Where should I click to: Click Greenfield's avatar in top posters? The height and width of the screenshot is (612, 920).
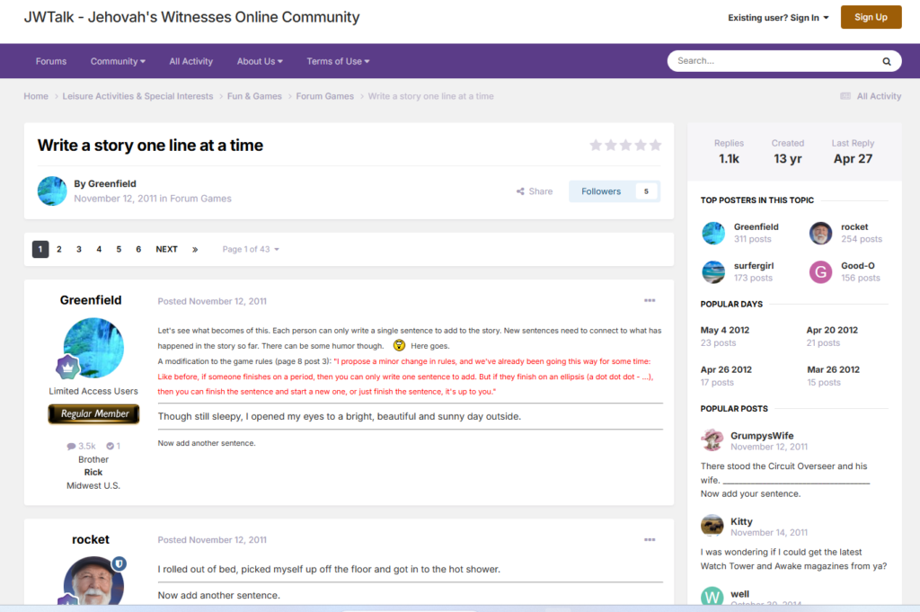(713, 234)
